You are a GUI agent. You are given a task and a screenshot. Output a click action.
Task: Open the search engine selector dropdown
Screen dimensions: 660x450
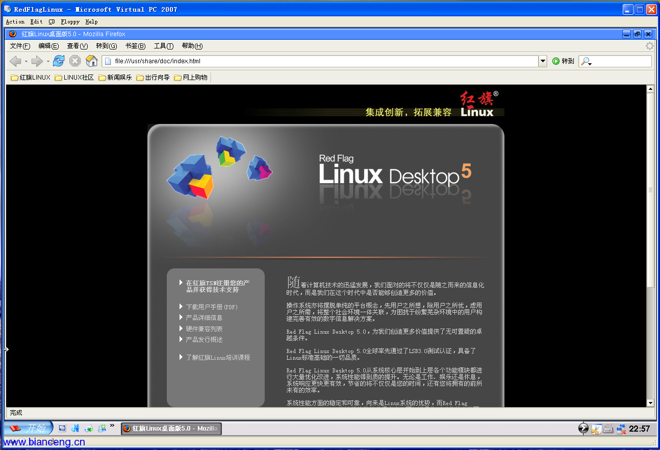click(x=586, y=61)
